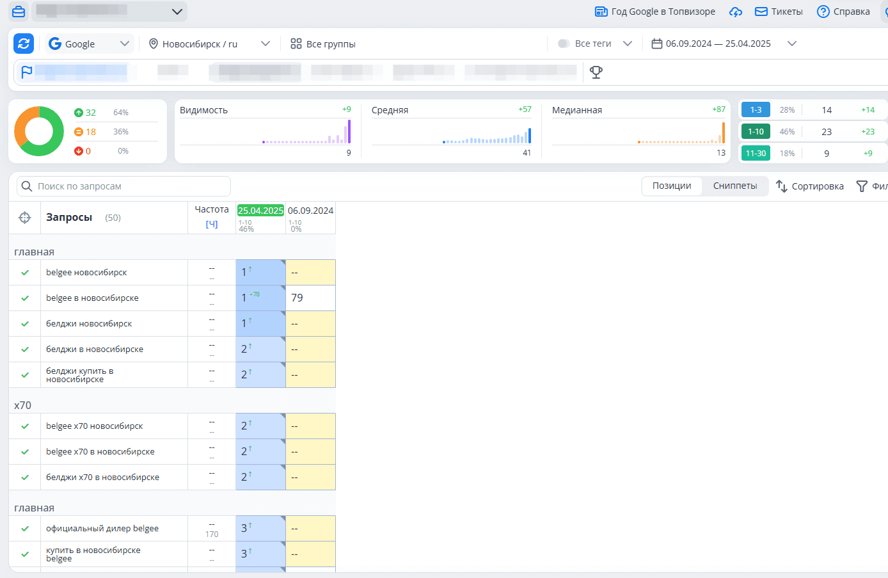Click the dark green 1-10 top badge
This screenshot has width=888, height=578.
(x=756, y=132)
